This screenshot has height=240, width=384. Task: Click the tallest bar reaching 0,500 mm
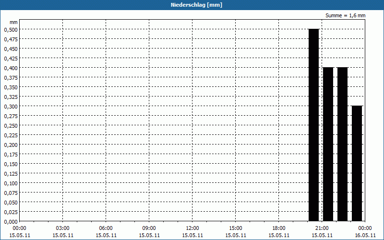pyautogui.click(x=313, y=125)
